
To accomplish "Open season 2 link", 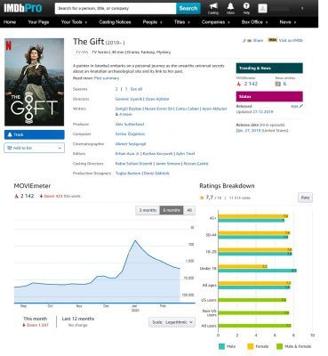I will [x=116, y=89].
